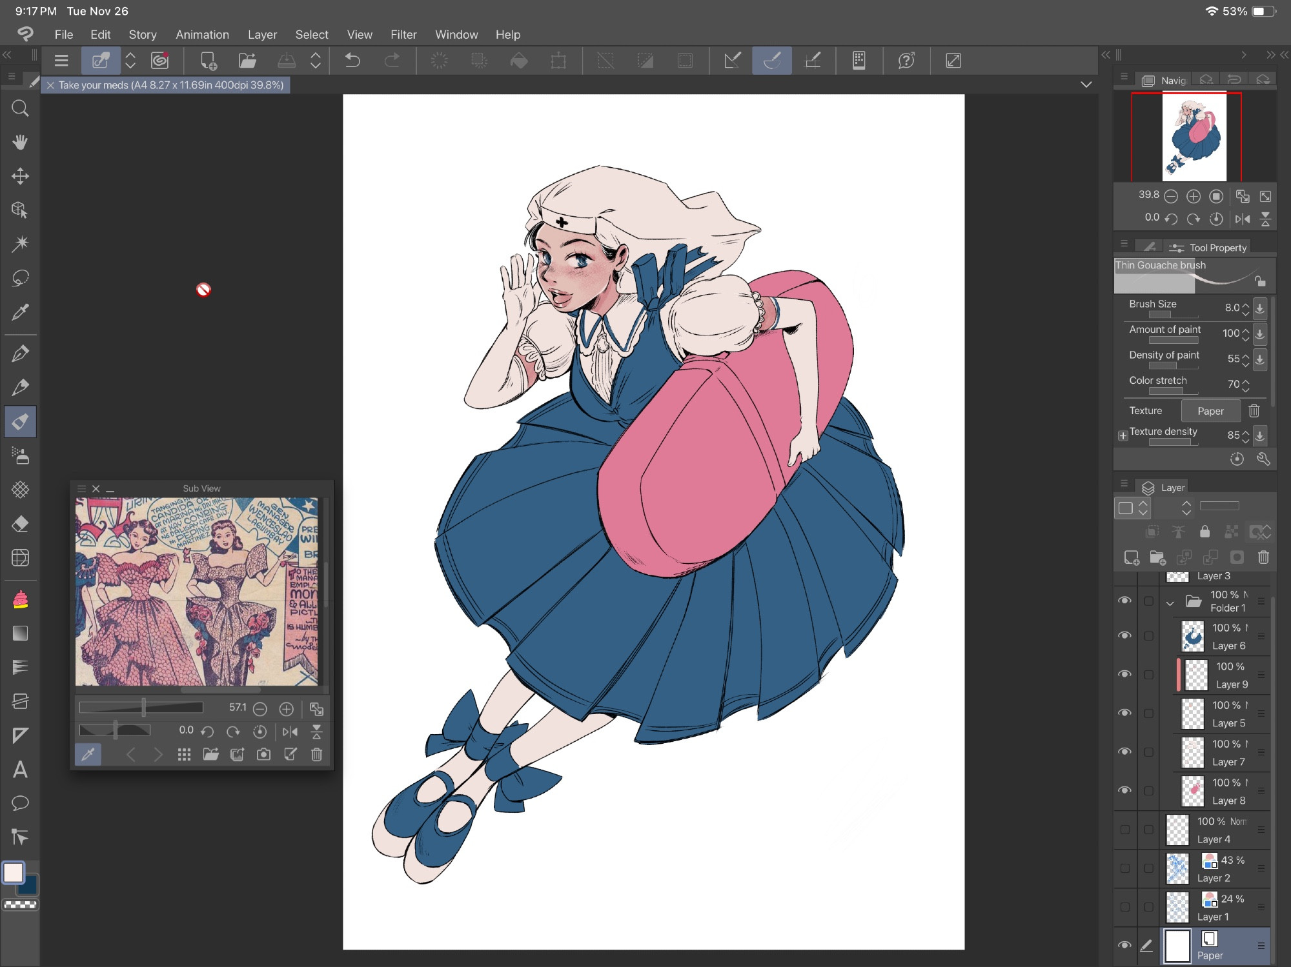Flip the Navigator view horizontally

pos(1243,219)
